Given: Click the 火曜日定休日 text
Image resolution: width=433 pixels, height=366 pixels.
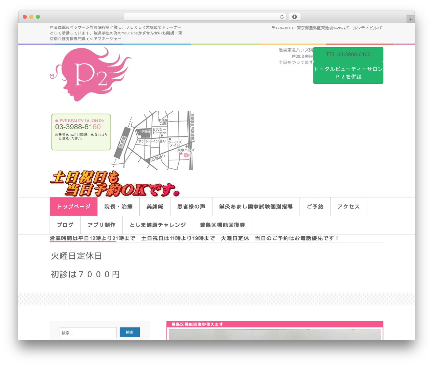Looking at the screenshot, I should 76,256.
